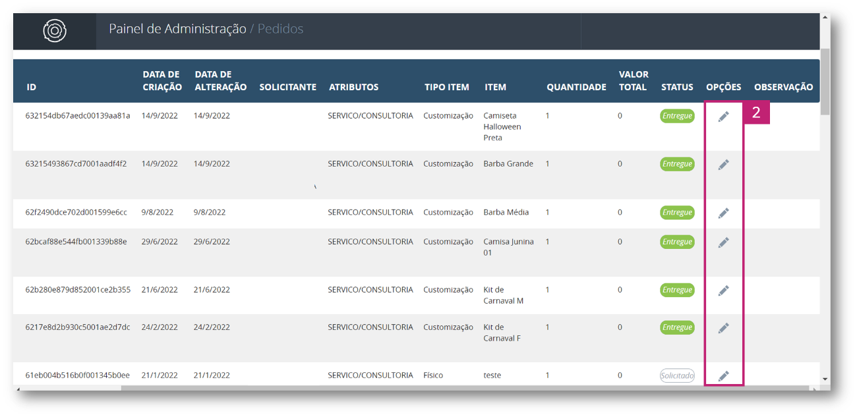Viewport: 857px width, 417px height.
Task: Click the Pedidos breadcrumb
Action: [x=280, y=29]
